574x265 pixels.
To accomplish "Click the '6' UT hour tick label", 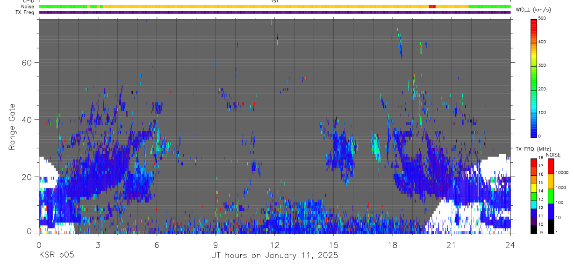I will point(157,244).
